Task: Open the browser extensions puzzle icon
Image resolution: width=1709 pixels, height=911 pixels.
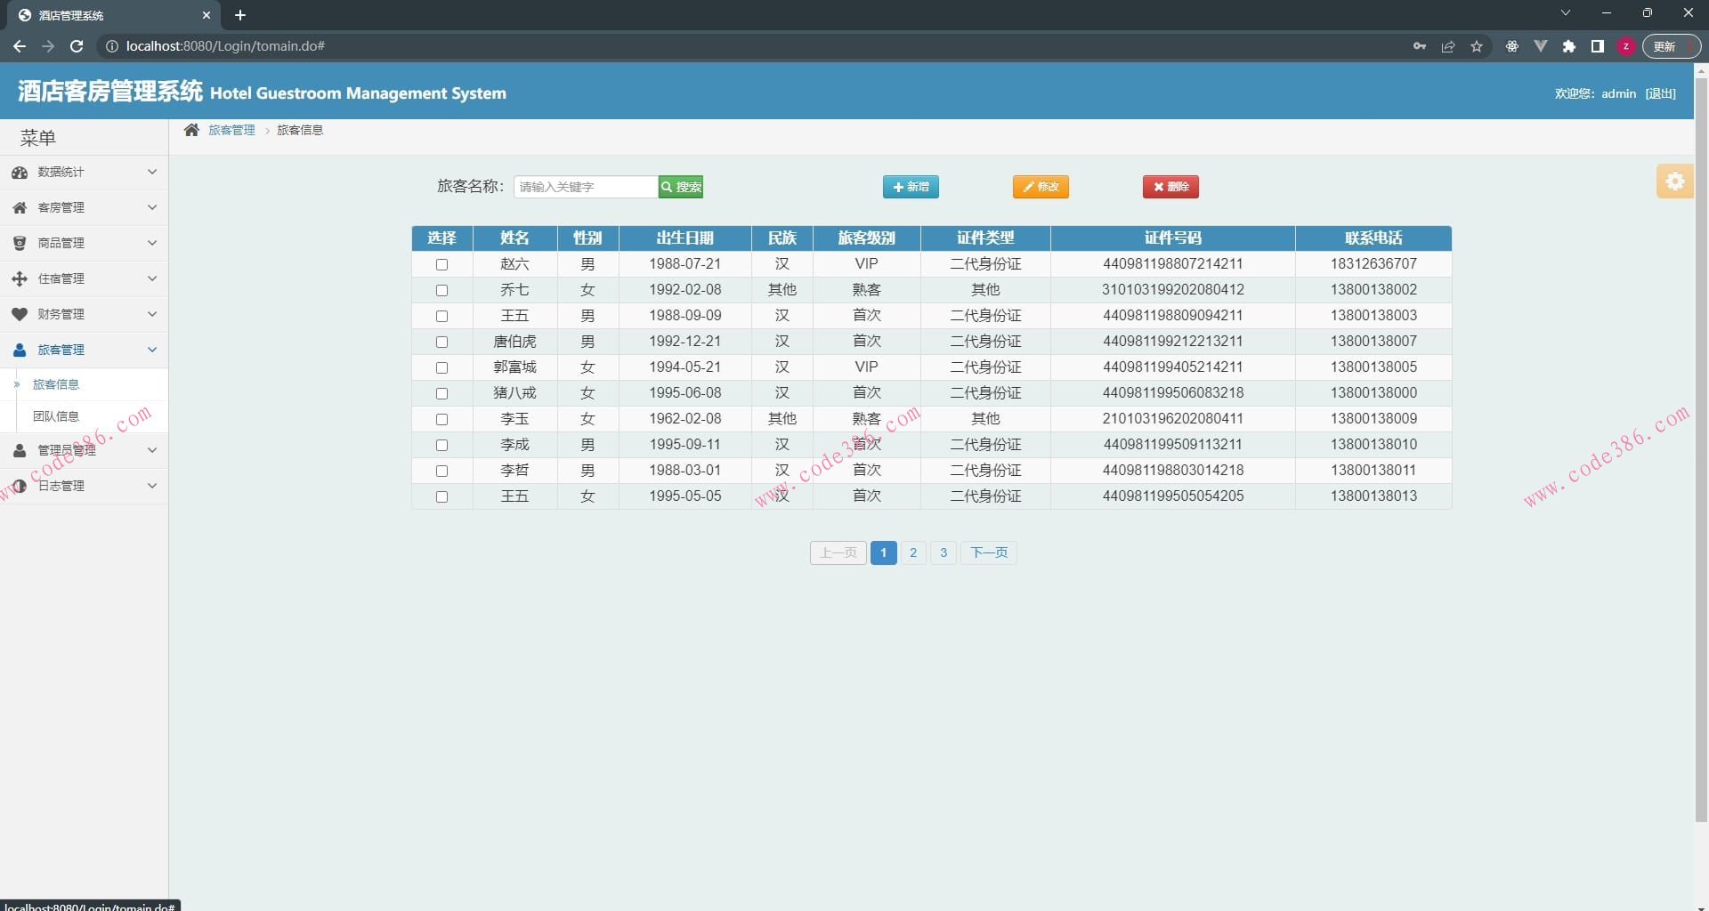Action: (1569, 46)
